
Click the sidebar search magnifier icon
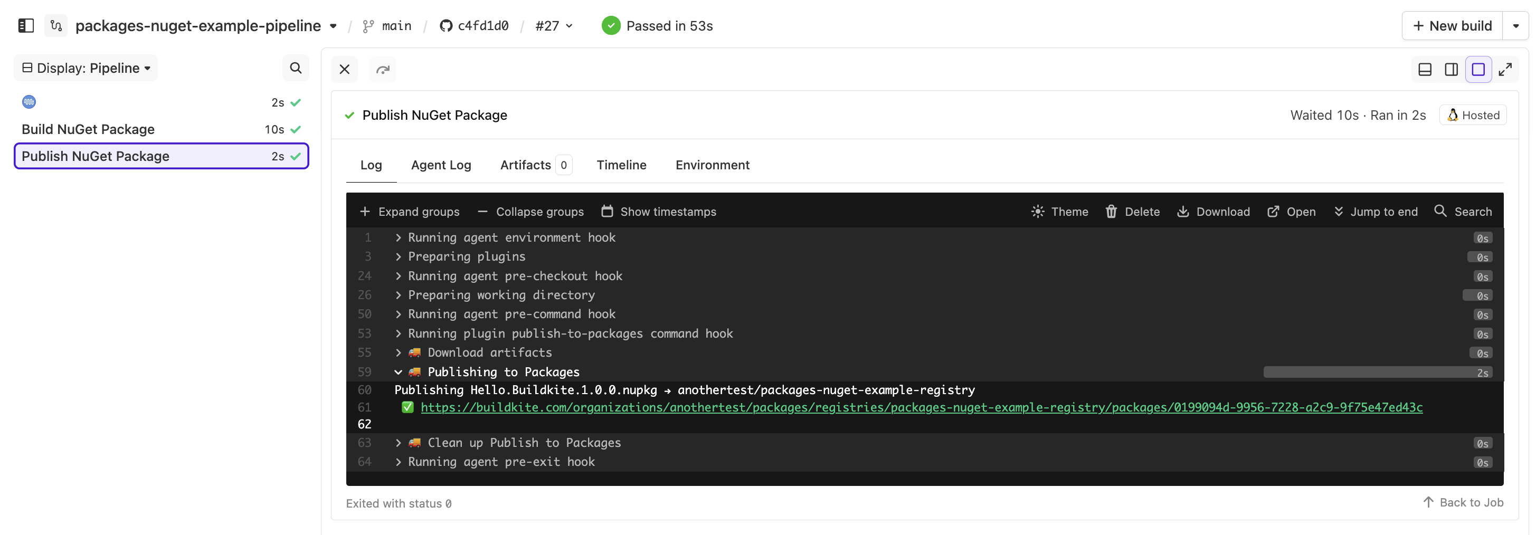pos(295,68)
